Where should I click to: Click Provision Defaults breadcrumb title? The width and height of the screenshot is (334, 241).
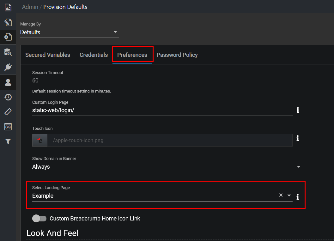click(65, 7)
